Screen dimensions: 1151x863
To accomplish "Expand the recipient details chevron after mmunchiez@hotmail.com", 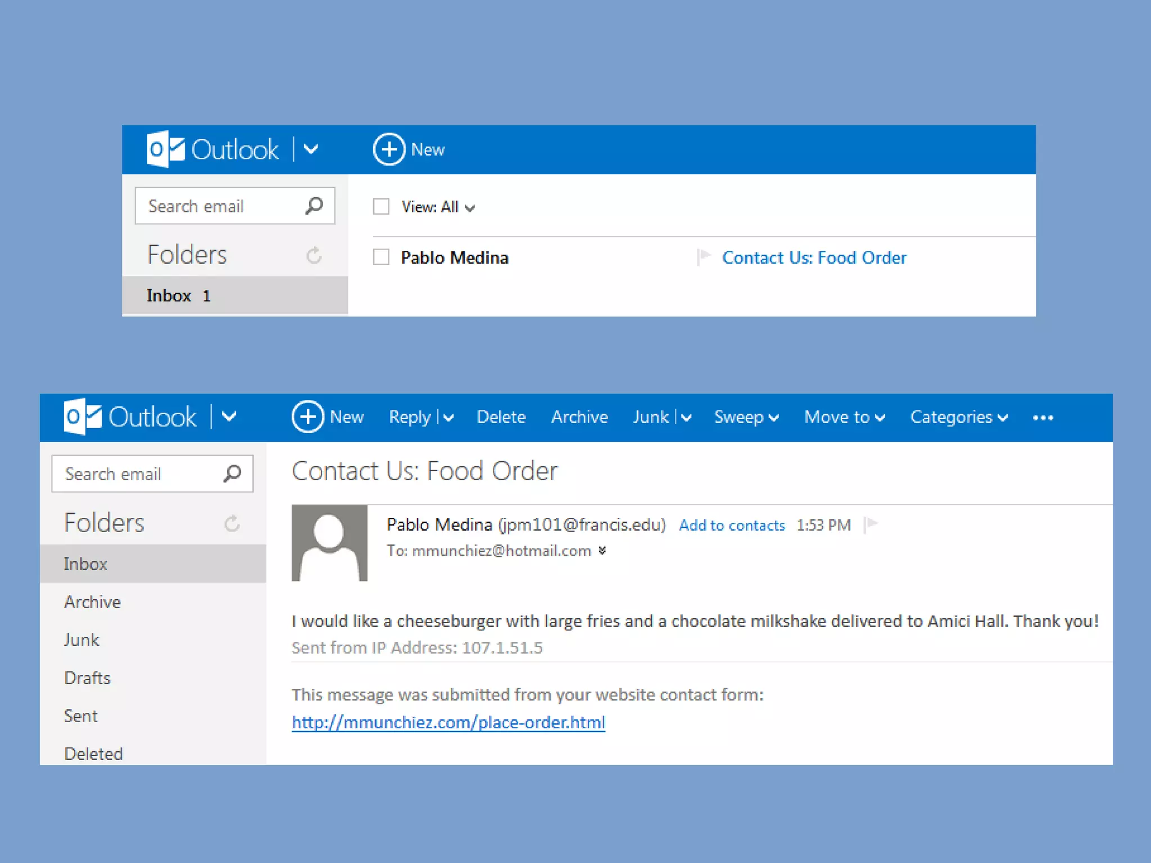I will pyautogui.click(x=602, y=551).
